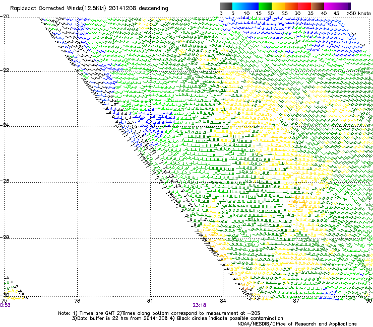
Task: Click the cyan-blue 5-15 knots legend swatch
Action: coord(245,6)
